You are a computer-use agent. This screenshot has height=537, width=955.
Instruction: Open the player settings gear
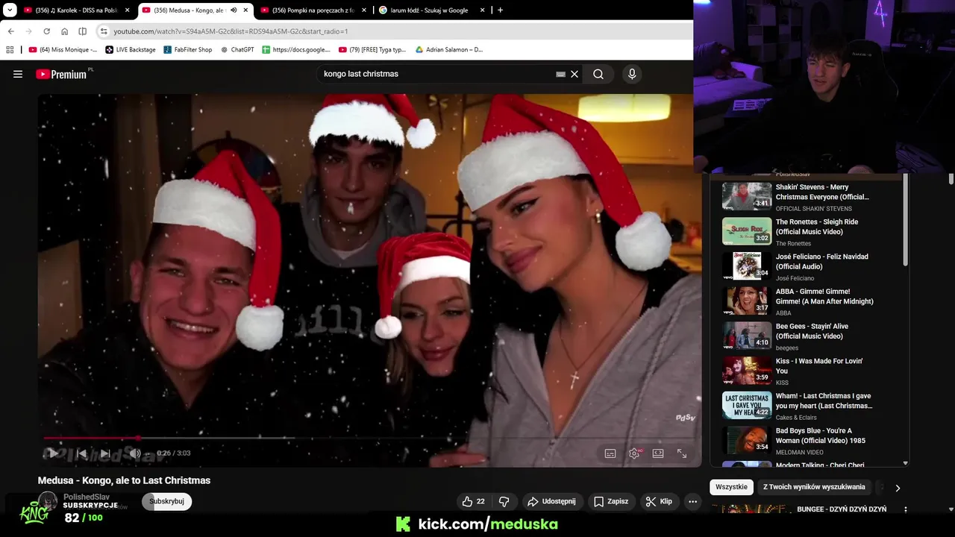(634, 453)
